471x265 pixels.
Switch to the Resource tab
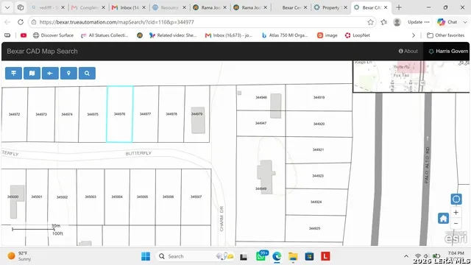click(169, 7)
